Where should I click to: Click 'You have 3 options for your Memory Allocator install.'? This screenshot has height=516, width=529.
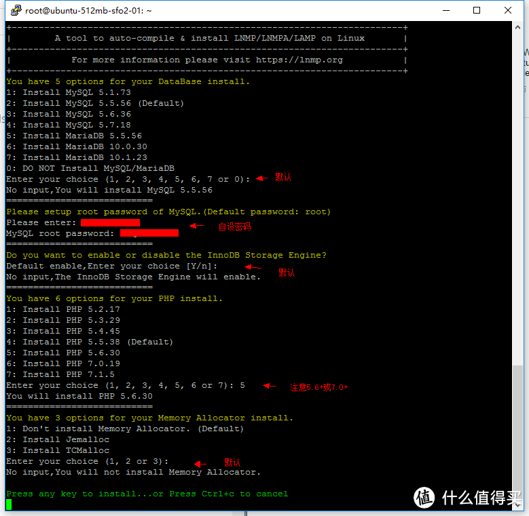coord(150,418)
